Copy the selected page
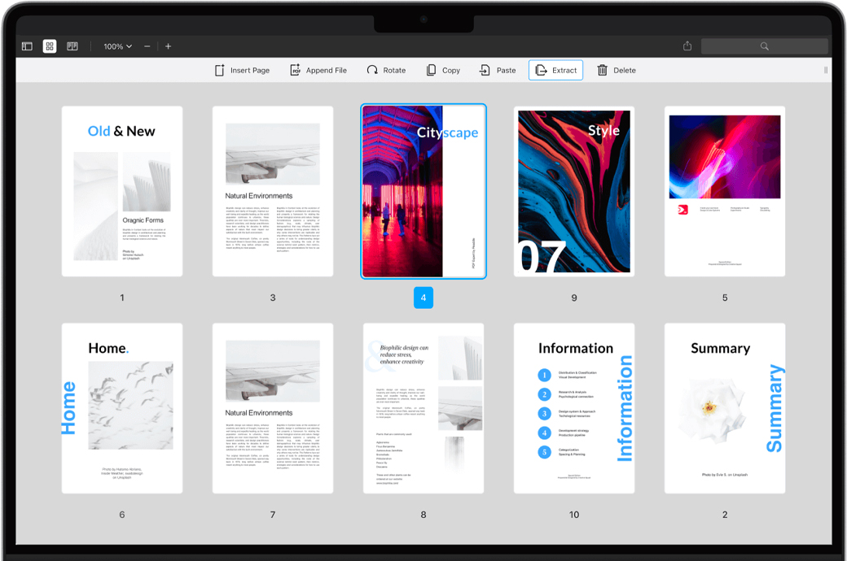 pyautogui.click(x=443, y=71)
